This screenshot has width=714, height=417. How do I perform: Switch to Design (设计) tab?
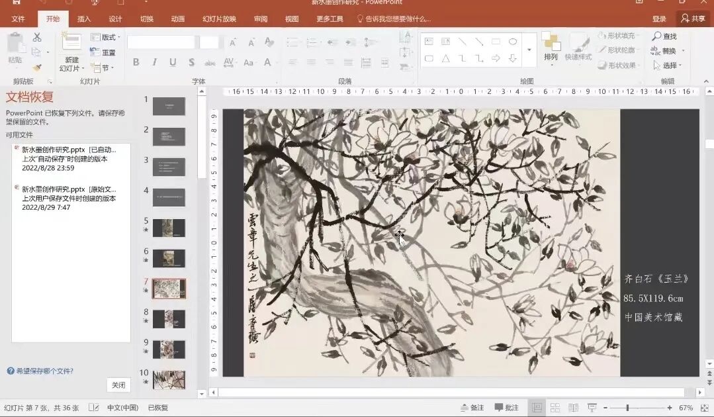[115, 19]
